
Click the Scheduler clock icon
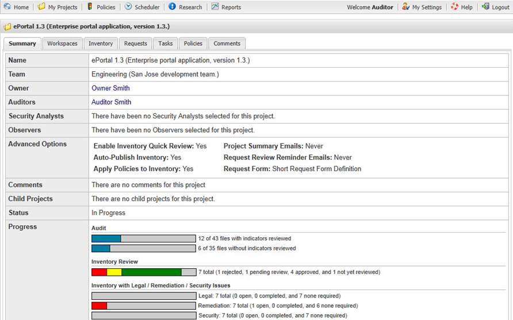128,7
